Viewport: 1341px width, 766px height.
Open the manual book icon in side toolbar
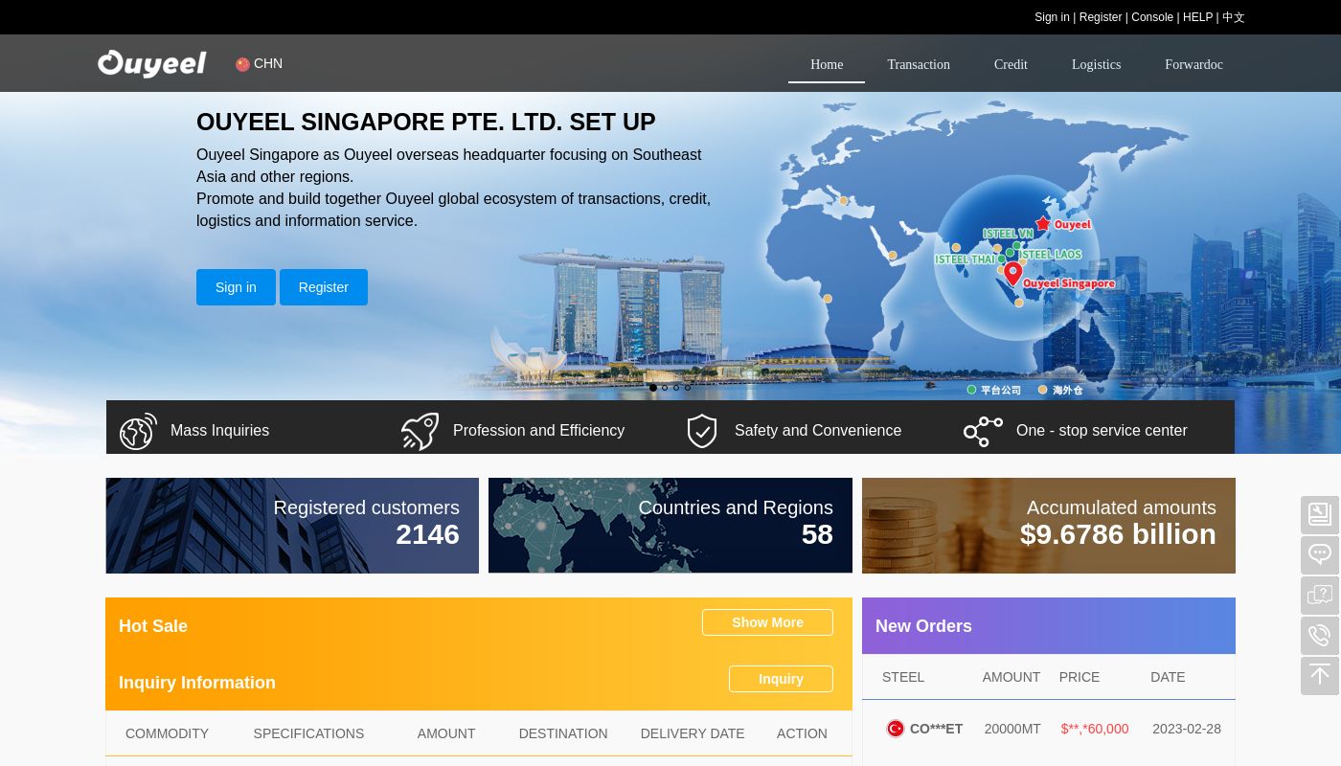pos(1320,514)
